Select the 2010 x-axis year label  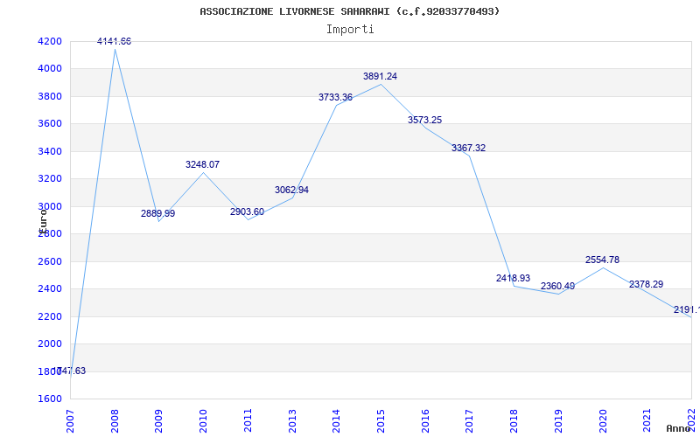click(x=203, y=420)
